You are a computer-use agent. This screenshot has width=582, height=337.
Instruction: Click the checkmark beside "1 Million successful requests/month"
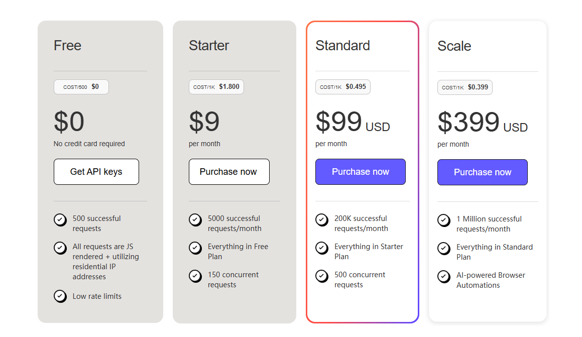coord(443,220)
